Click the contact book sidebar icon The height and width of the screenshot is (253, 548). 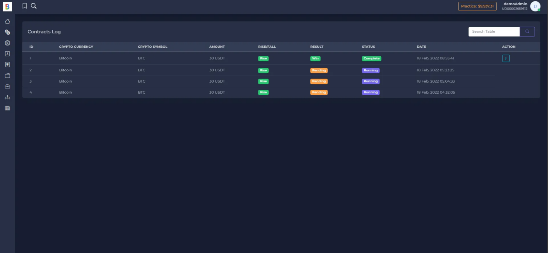[x=7, y=54]
